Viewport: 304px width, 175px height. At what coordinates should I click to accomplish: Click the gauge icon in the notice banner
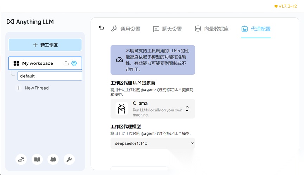119,60
